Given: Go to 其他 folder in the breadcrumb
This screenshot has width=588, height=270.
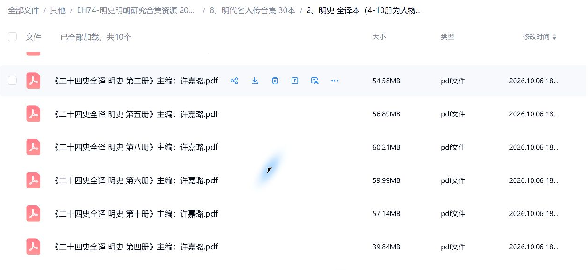Looking at the screenshot, I should point(58,10).
